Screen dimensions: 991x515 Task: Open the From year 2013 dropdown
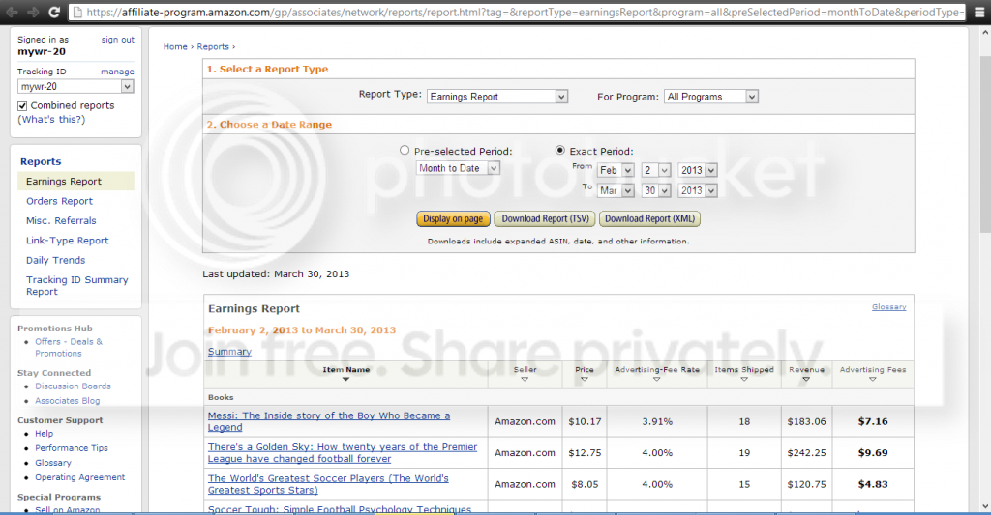tap(698, 170)
